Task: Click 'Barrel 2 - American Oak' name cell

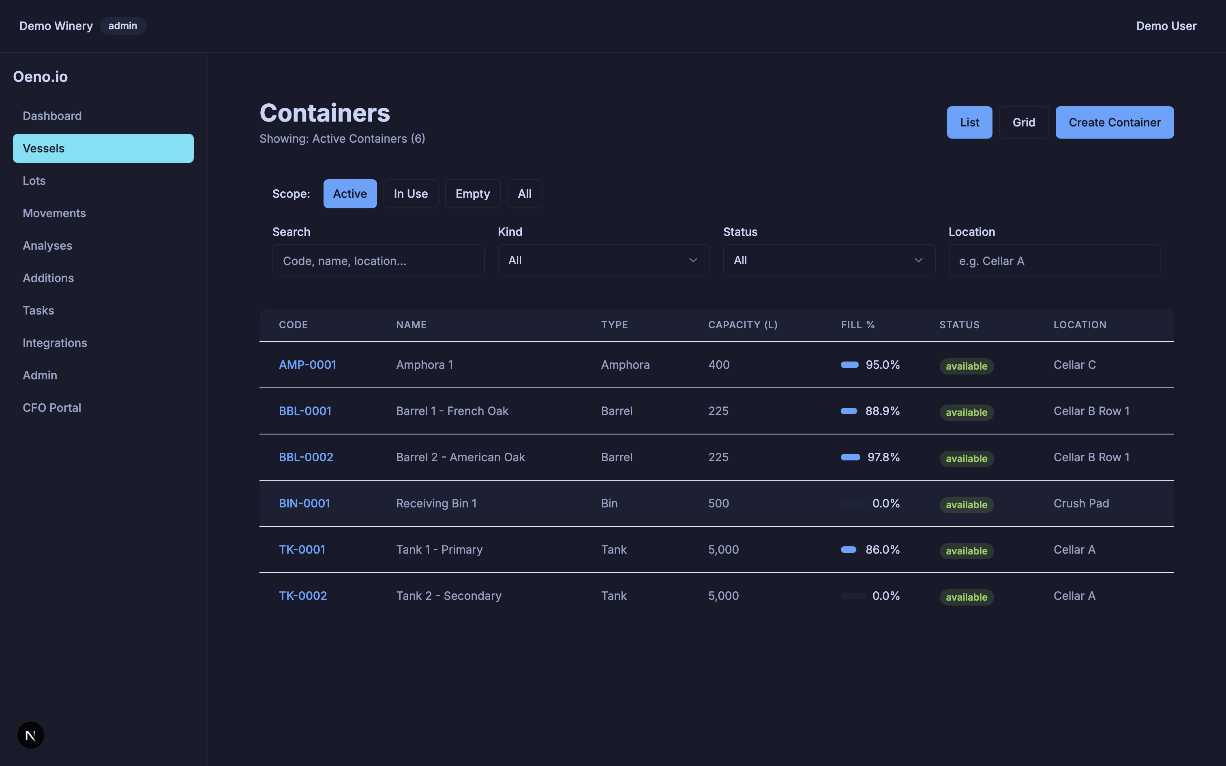Action: coord(460,457)
